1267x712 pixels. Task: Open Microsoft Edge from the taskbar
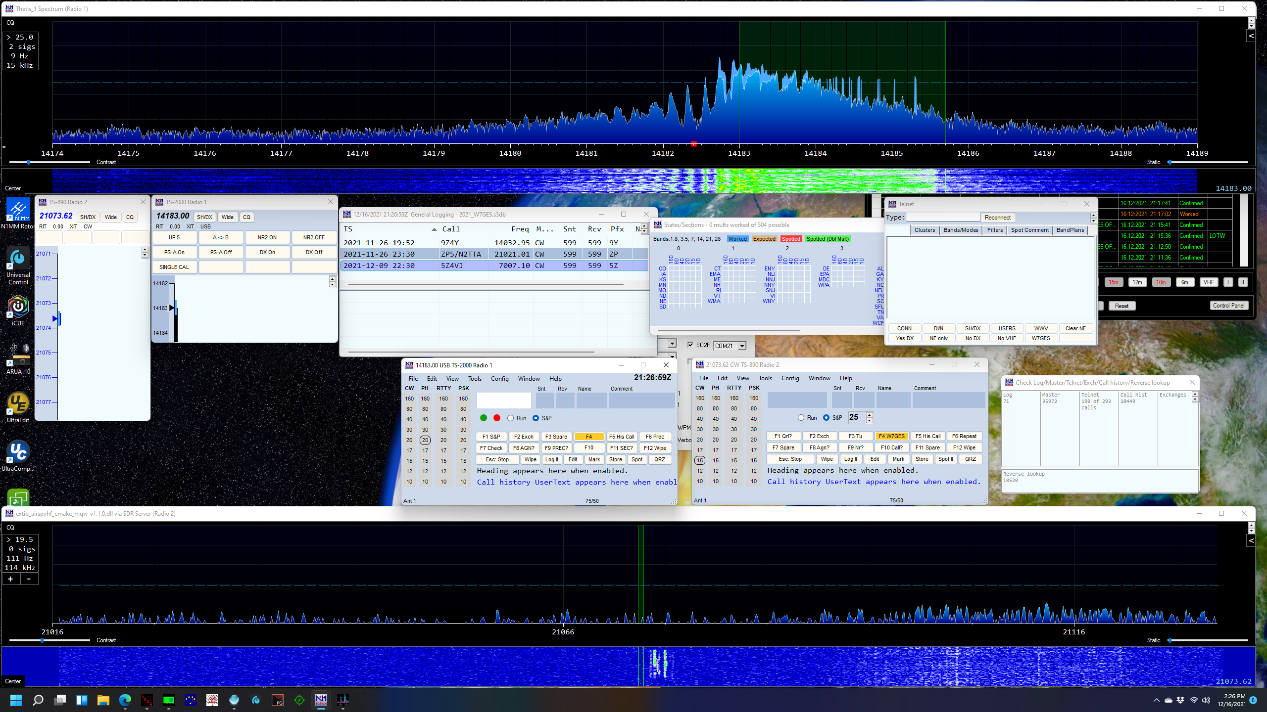pos(125,700)
